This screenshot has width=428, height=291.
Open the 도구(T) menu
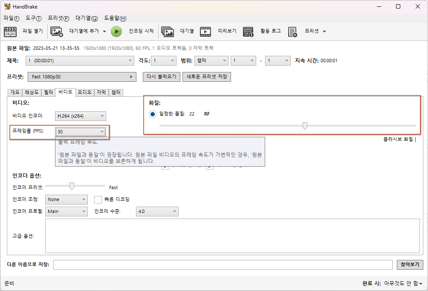34,18
